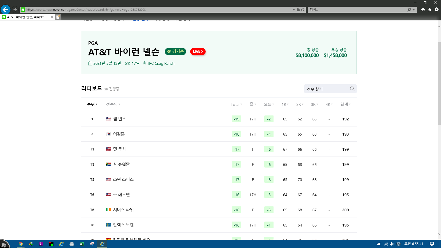Sort by 합계 column header
The image size is (441, 248).
click(346, 104)
